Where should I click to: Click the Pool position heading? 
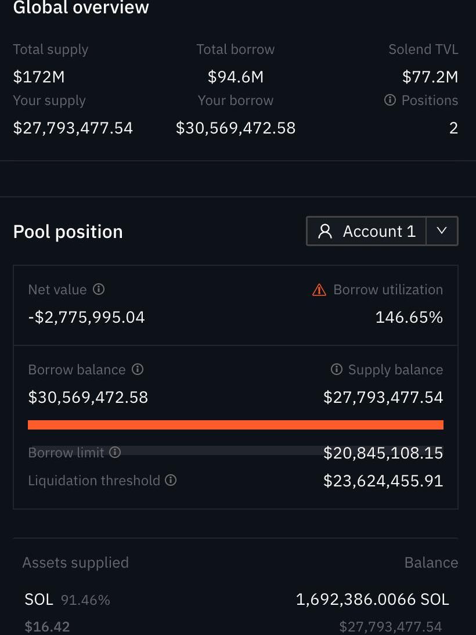pyautogui.click(x=68, y=232)
